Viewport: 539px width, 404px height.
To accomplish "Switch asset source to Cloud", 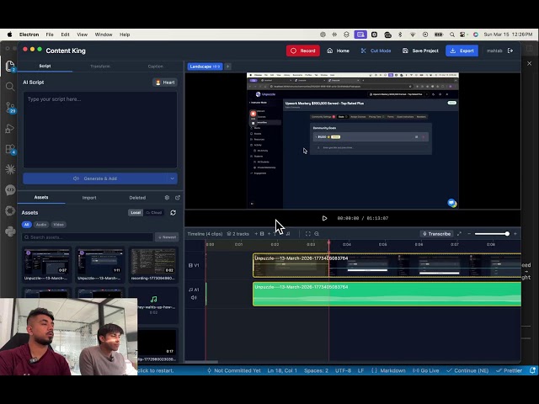I will [x=154, y=213].
